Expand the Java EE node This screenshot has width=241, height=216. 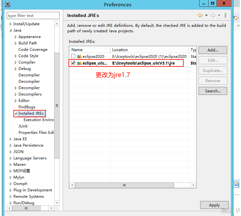point(11,139)
